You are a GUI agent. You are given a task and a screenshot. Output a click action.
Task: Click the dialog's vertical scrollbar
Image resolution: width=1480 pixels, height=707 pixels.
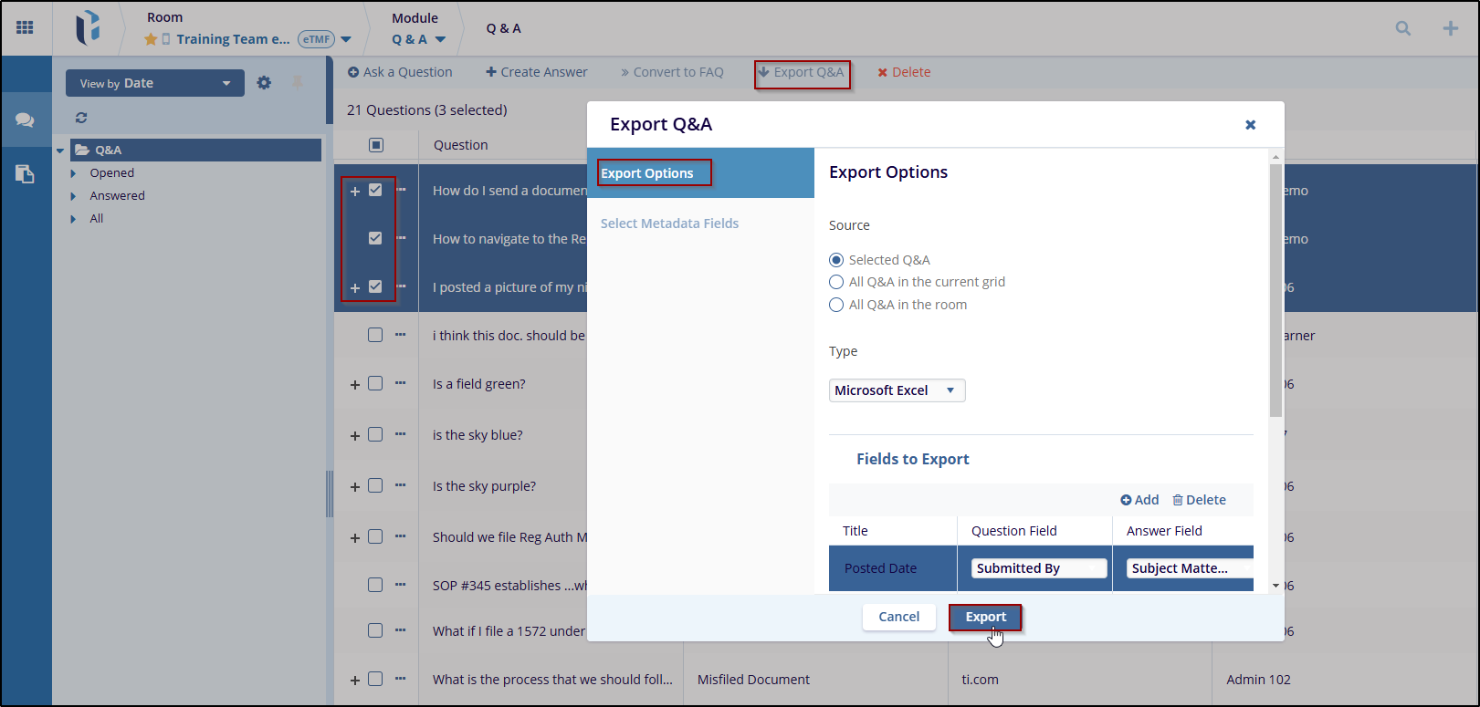[x=1275, y=292]
